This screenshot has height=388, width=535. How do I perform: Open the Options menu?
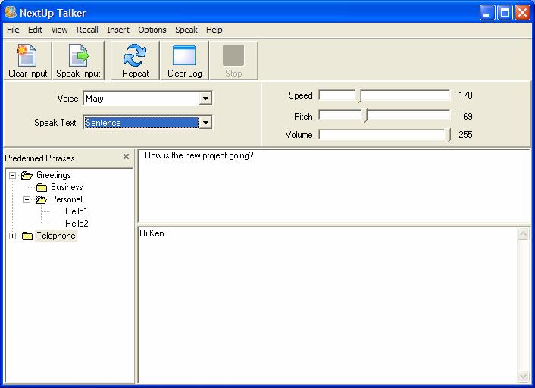tap(152, 30)
